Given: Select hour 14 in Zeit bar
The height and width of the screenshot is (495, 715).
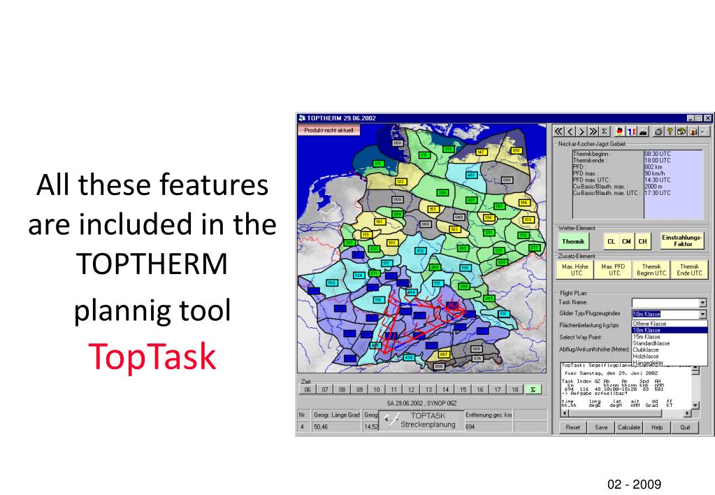Looking at the screenshot, I should pos(445,389).
